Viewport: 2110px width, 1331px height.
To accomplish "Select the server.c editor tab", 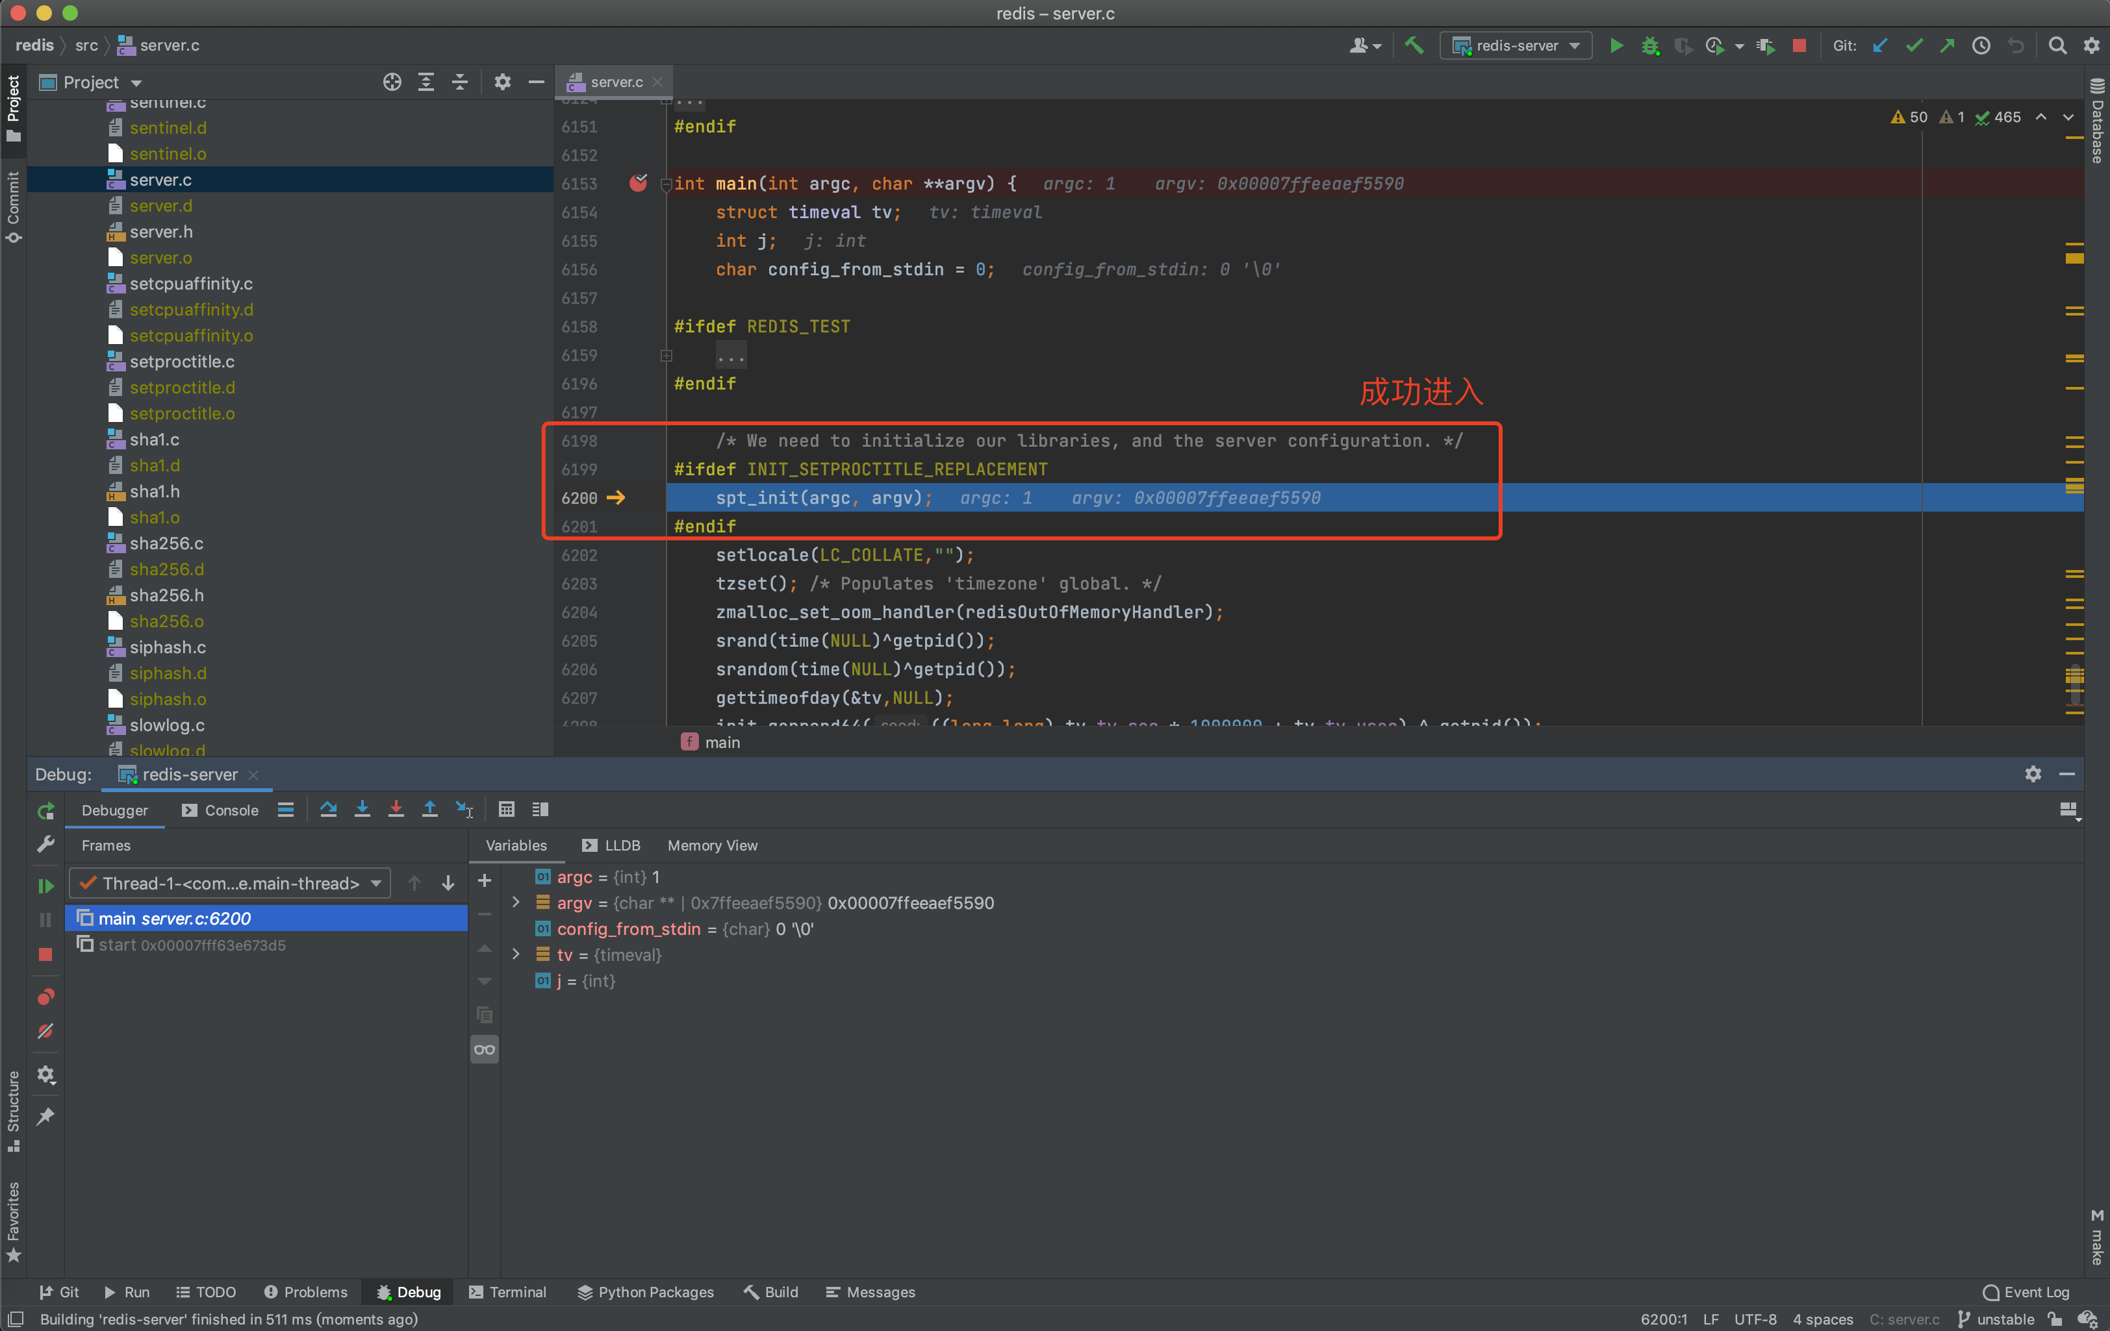I will (x=616, y=81).
